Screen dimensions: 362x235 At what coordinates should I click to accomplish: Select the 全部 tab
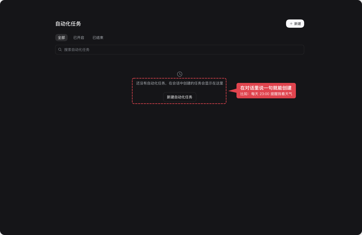point(61,38)
